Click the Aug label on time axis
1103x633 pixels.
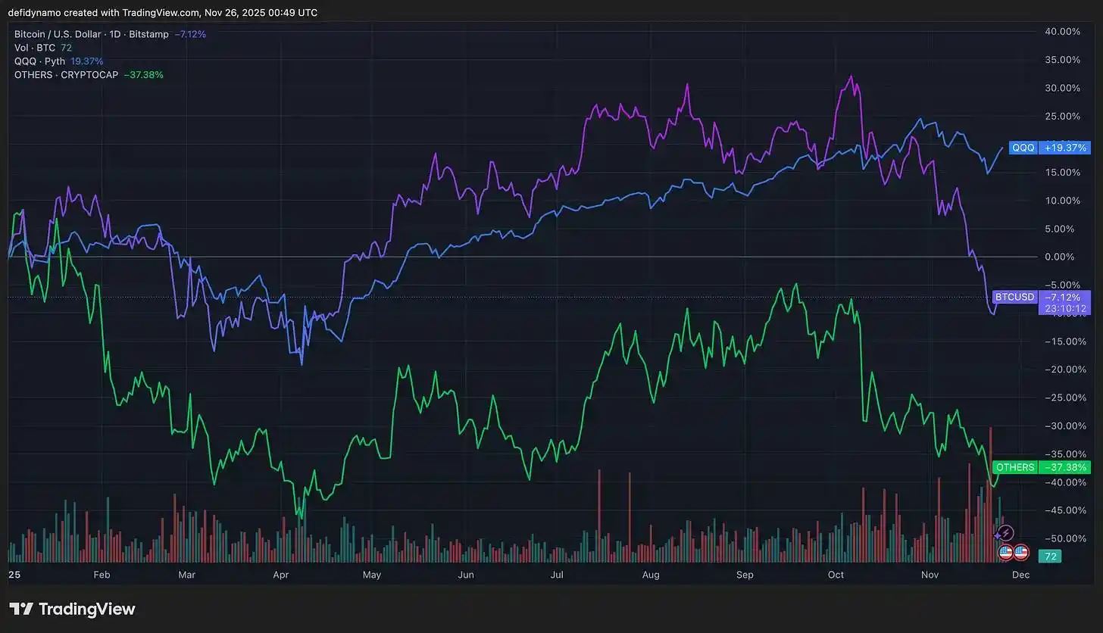[x=651, y=575]
